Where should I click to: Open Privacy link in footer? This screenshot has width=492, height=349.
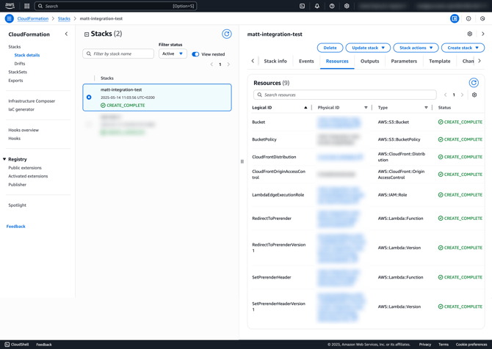[425, 345]
